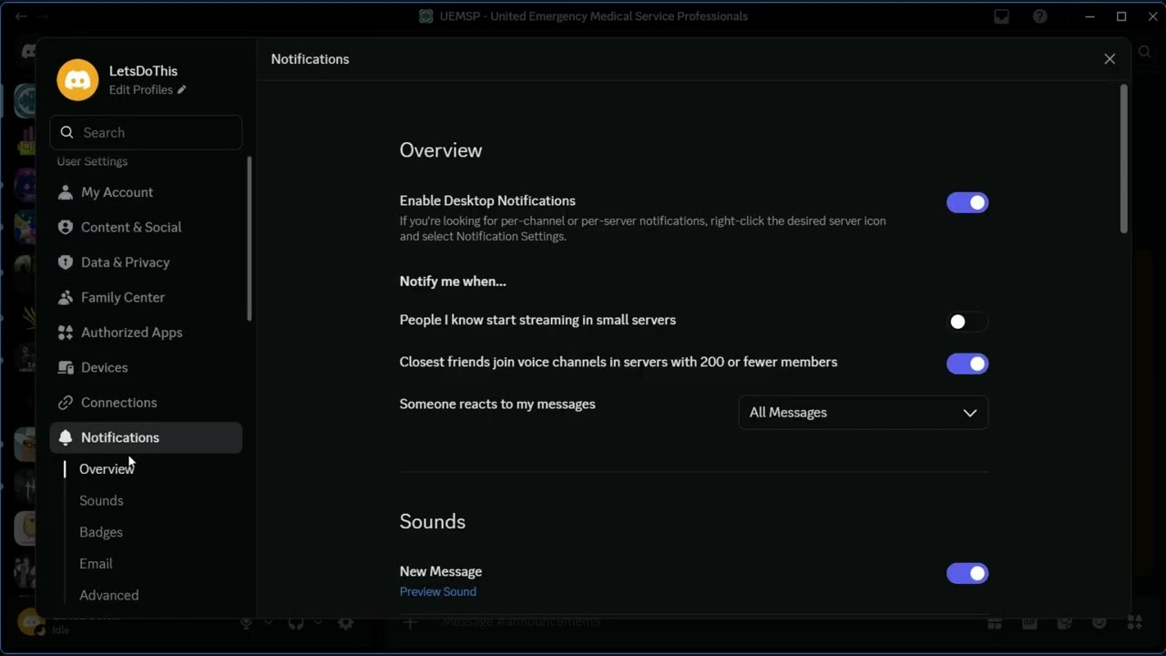
Task: Click the gift icon in chat bar
Action: (x=995, y=622)
